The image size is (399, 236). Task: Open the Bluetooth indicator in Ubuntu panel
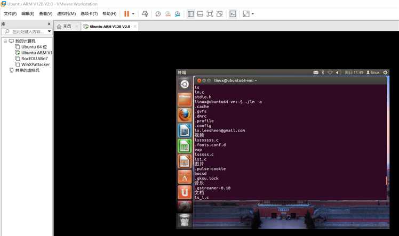323,72
